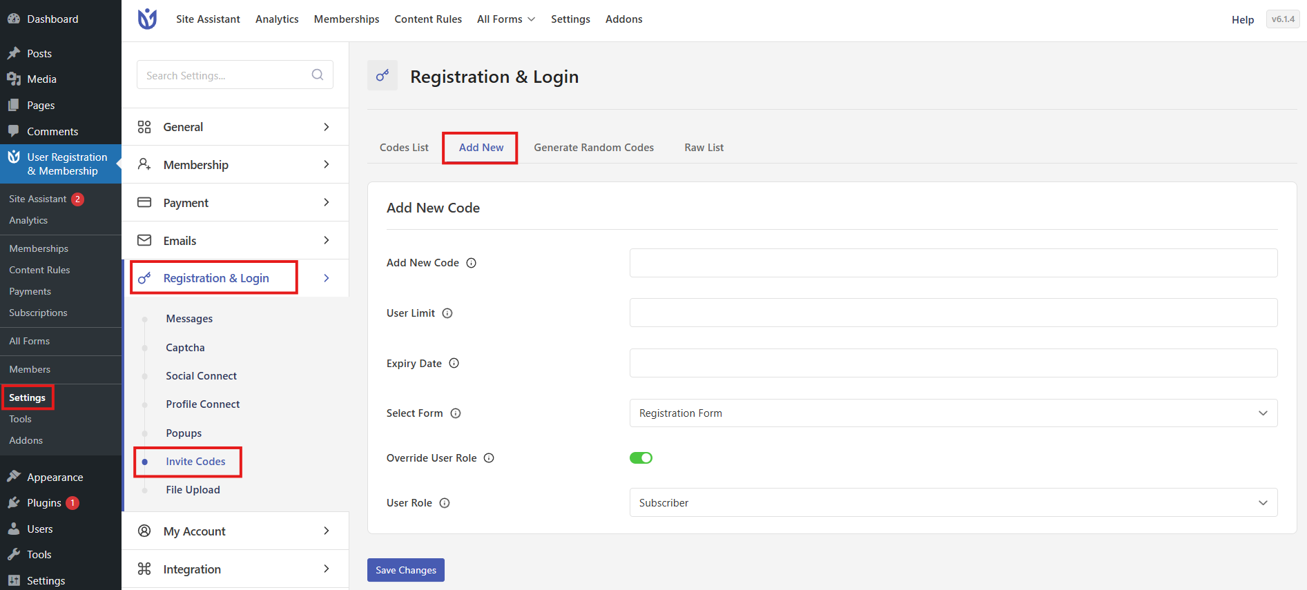Click the Media icon in WordPress menu
Viewport: 1307px width, 590px height.
coord(14,79)
